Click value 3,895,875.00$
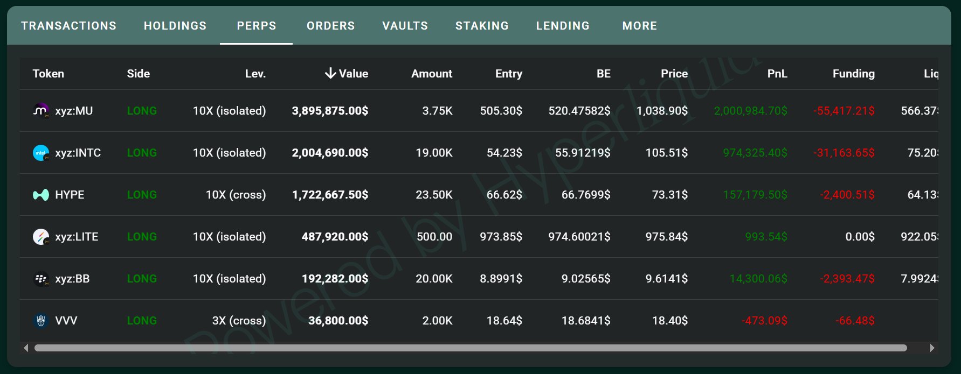This screenshot has width=961, height=374. pos(330,111)
